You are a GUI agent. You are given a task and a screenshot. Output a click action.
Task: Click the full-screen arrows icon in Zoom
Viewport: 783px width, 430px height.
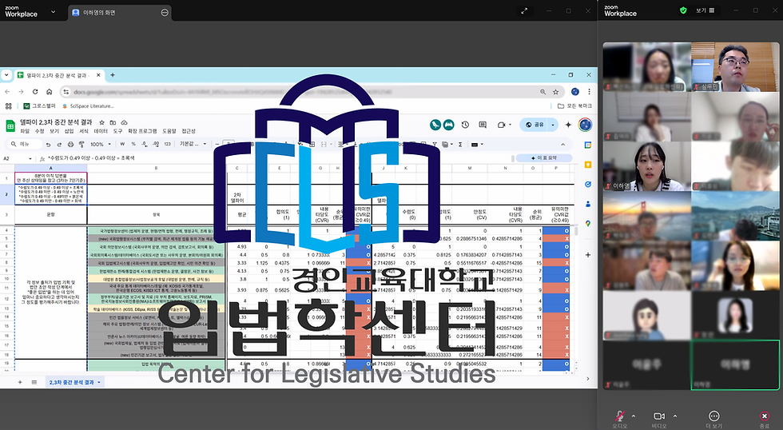coord(524,10)
